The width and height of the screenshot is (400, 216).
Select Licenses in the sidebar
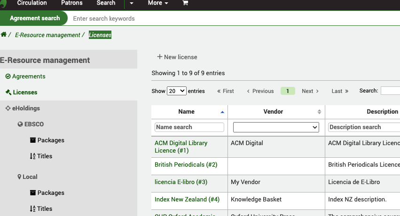point(24,93)
